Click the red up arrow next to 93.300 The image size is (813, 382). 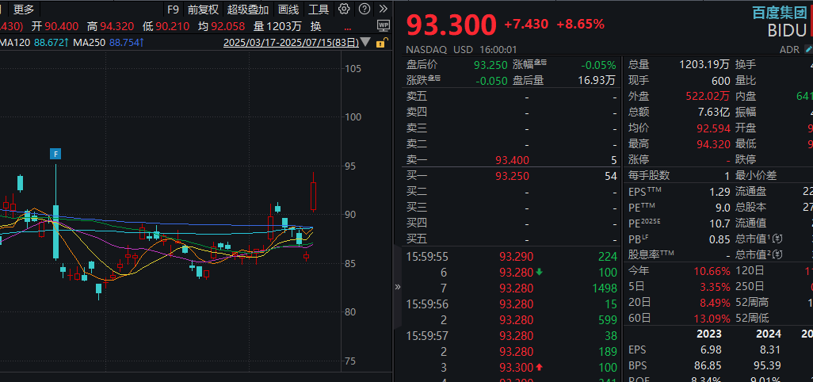click(x=540, y=367)
